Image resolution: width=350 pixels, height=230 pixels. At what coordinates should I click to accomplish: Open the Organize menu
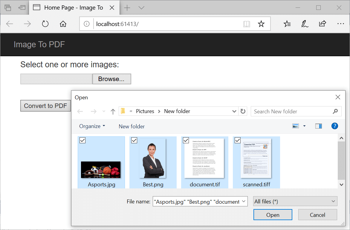pyautogui.click(x=92, y=126)
